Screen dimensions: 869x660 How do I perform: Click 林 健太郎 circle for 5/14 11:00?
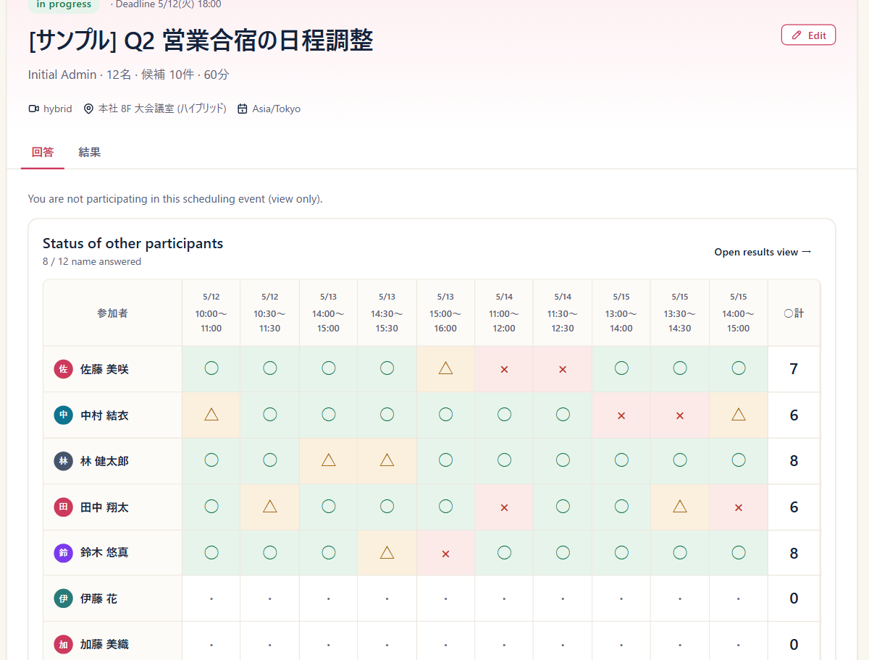tap(504, 460)
